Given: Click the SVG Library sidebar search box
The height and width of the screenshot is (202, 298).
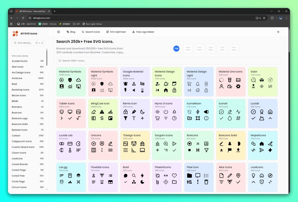Looking at the screenshot, I should click(x=28, y=43).
